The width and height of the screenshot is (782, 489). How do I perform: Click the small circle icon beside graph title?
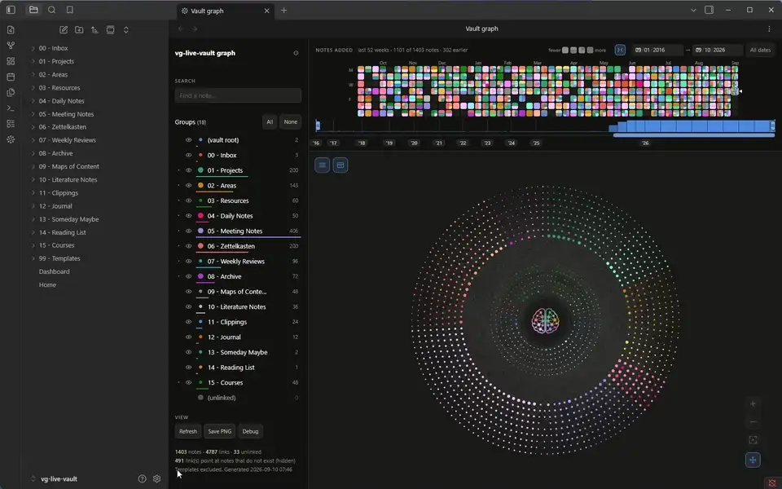coord(296,53)
